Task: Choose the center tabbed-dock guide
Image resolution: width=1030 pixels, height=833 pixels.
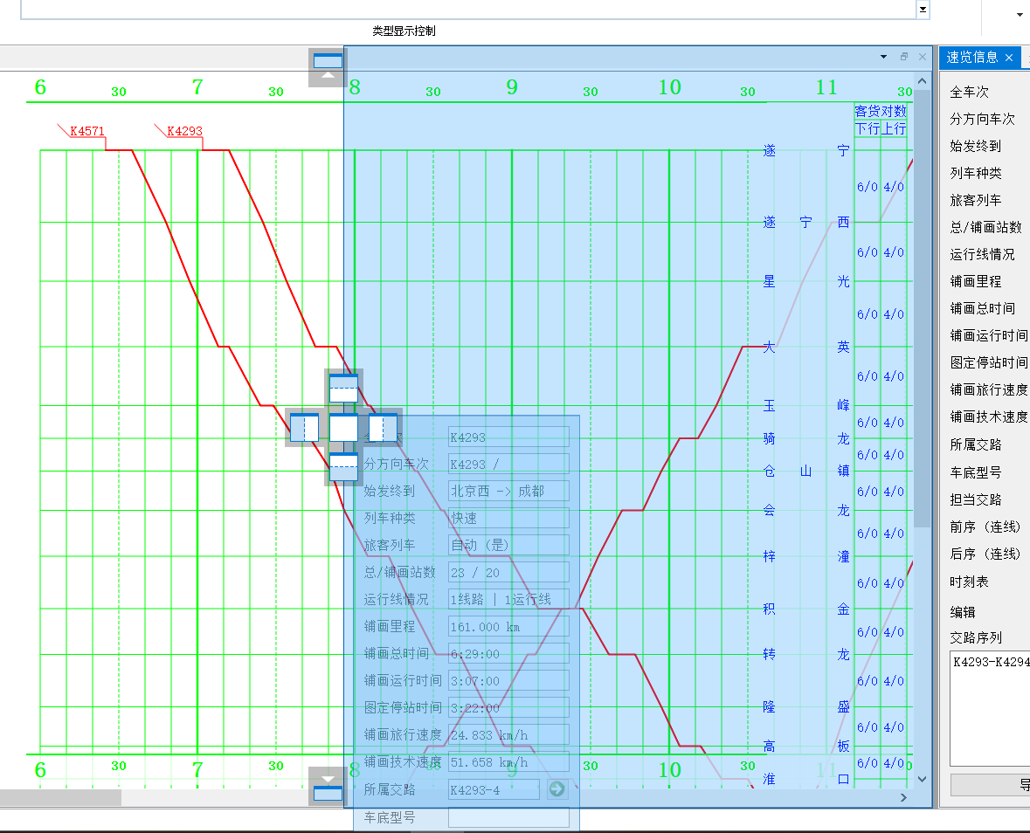Action: pos(343,428)
